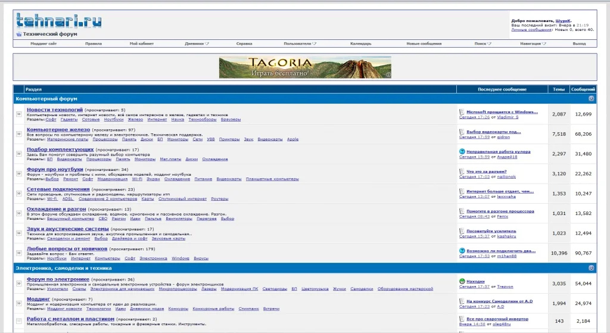
Task: Click status icon beside Форум про ноутбуки
Action: click(18, 173)
